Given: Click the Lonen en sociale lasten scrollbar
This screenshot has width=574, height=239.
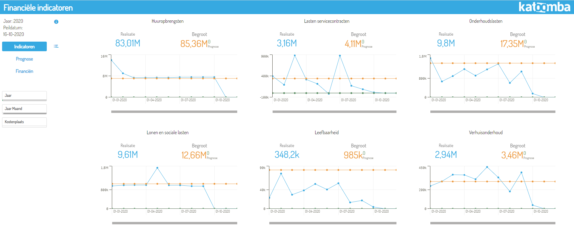Looking at the screenshot, I should point(175,223).
